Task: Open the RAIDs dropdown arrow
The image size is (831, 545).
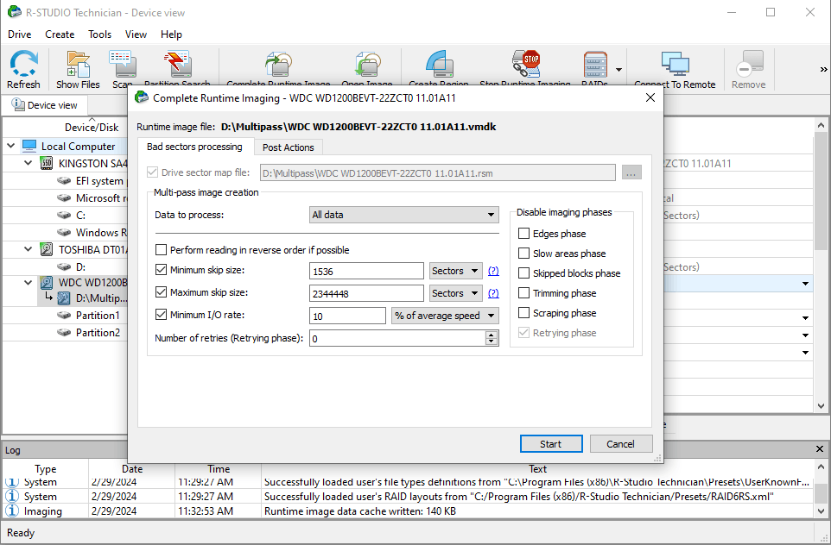Action: pyautogui.click(x=618, y=69)
